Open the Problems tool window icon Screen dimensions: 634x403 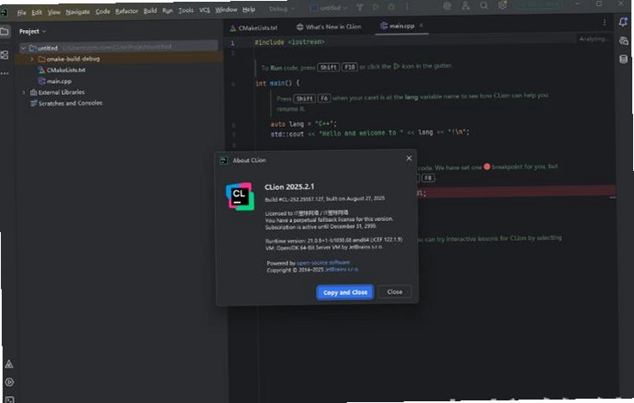click(9, 364)
